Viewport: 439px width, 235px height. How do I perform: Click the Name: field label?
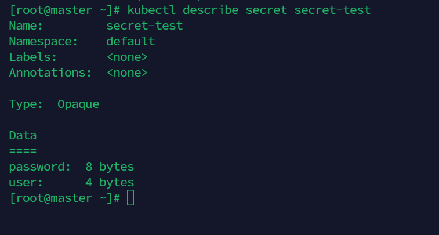click(x=26, y=26)
